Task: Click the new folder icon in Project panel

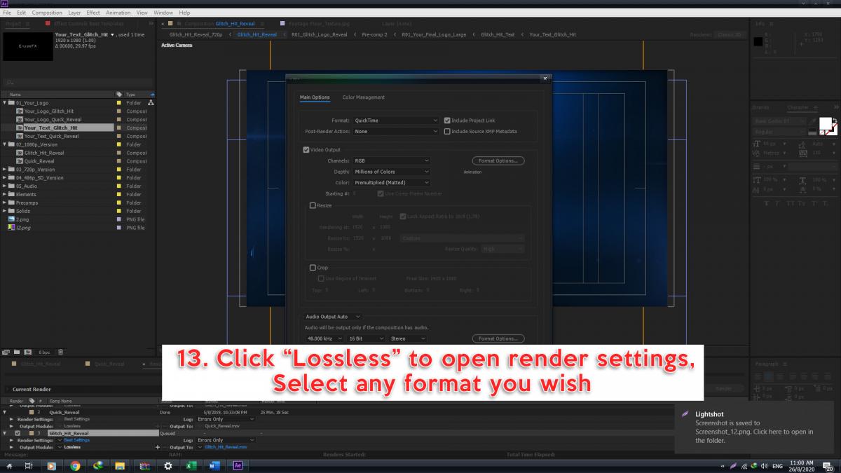Action: [x=18, y=352]
